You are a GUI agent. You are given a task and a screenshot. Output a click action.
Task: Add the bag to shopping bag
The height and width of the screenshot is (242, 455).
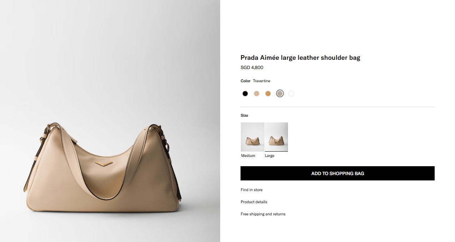pyautogui.click(x=337, y=173)
